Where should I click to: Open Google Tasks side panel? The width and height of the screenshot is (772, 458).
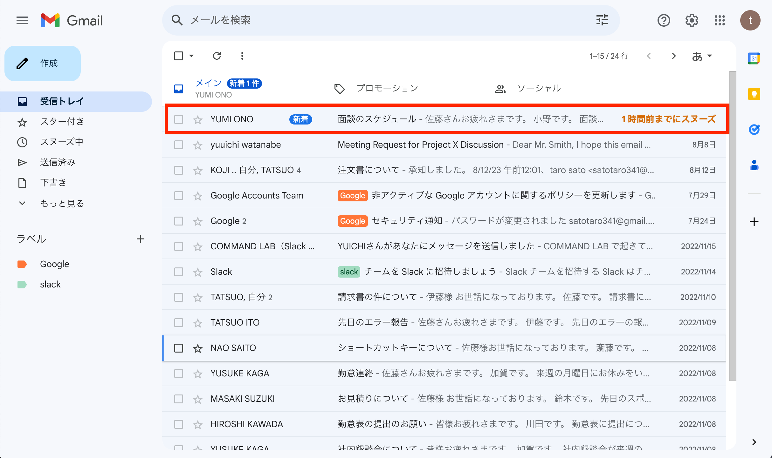(x=754, y=130)
